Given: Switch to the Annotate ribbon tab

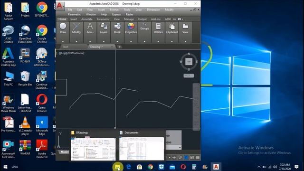Looking at the screenshot, I should pos(87,19).
